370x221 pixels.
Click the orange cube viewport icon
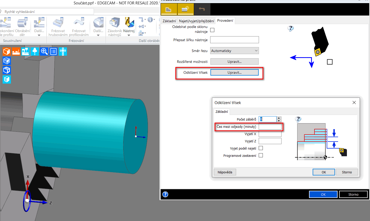[7, 51]
